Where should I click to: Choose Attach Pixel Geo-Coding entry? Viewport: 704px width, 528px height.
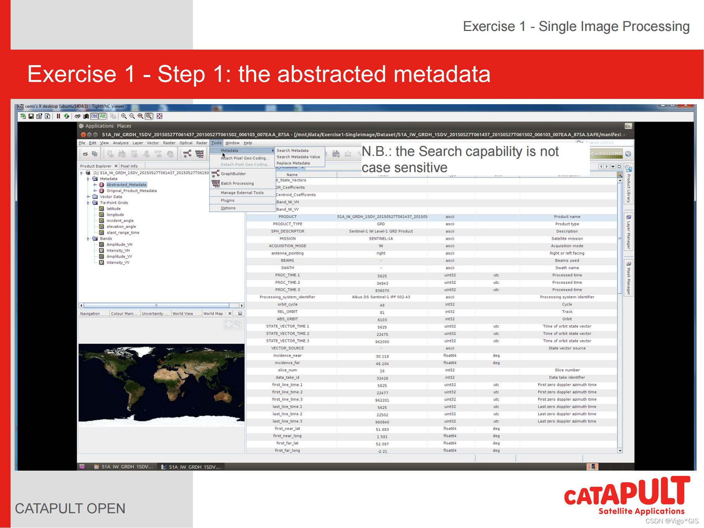pyautogui.click(x=243, y=158)
